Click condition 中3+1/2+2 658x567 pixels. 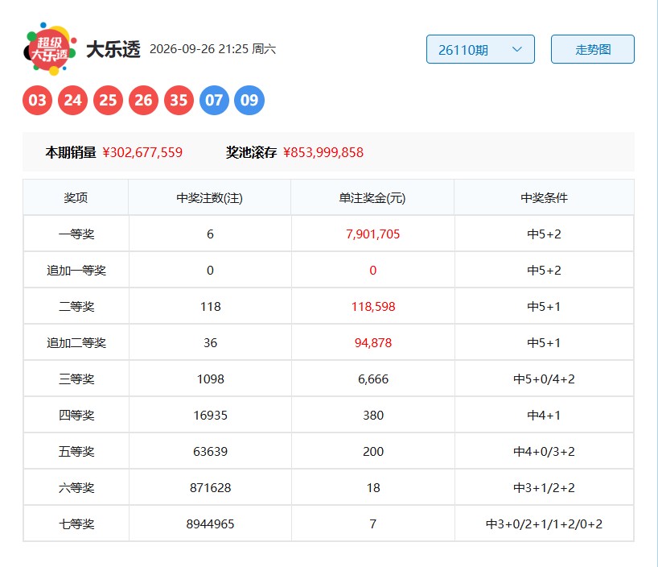(544, 487)
